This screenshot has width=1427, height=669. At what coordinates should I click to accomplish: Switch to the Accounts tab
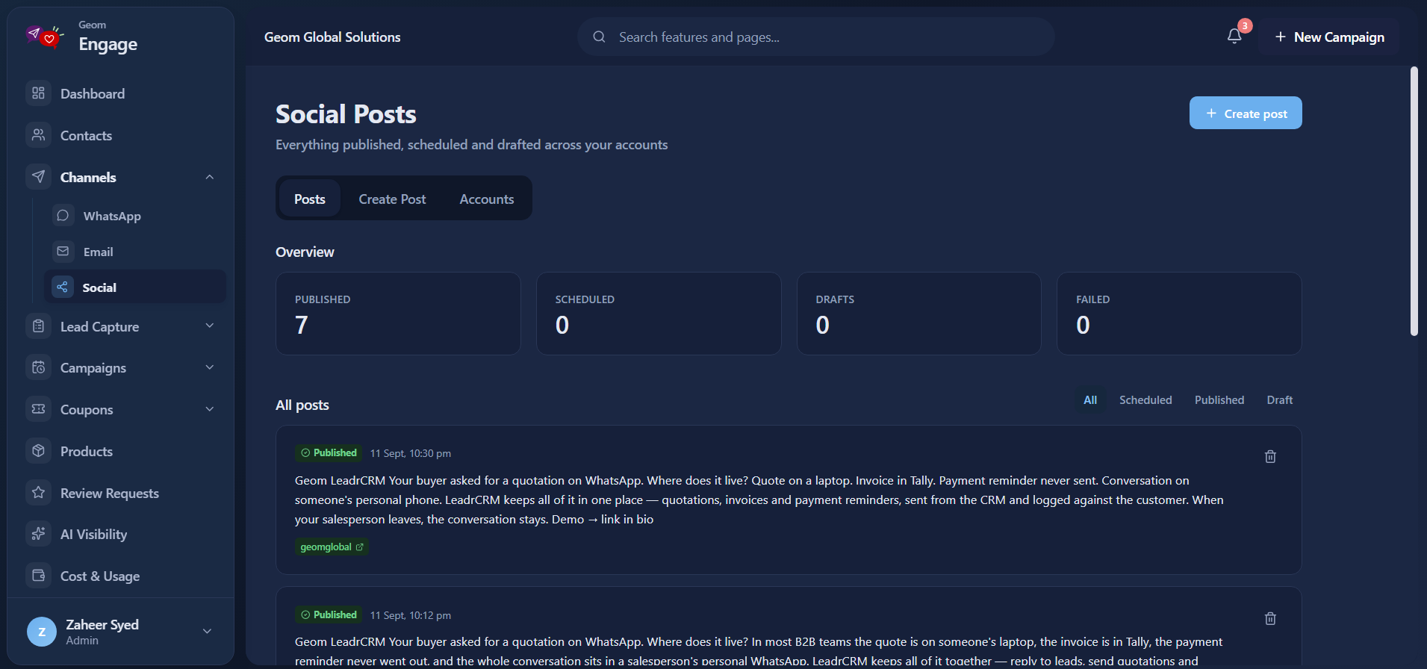coord(487,199)
